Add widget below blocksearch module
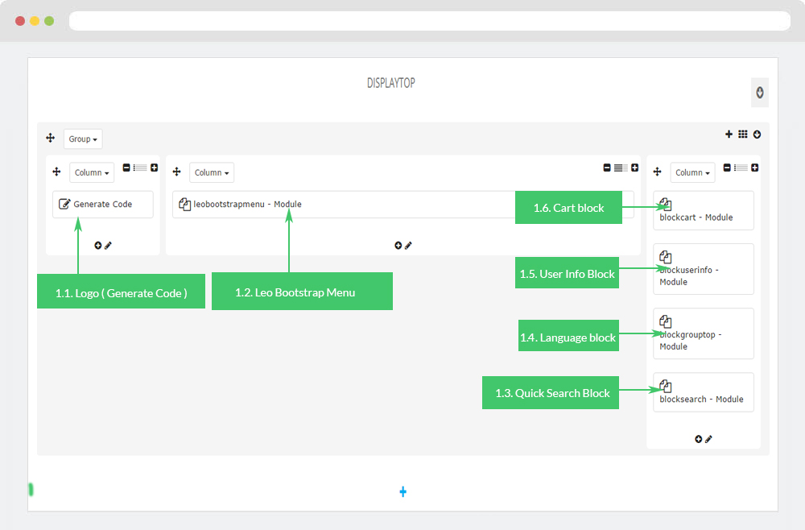805x530 pixels. coord(698,439)
